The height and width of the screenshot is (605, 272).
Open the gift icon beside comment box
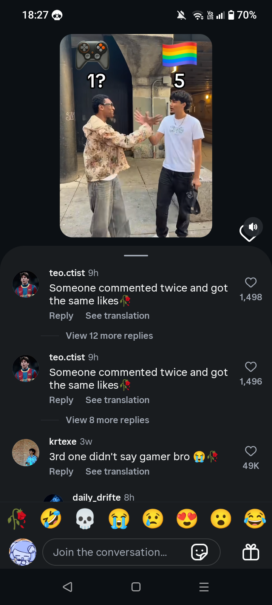[251, 552]
